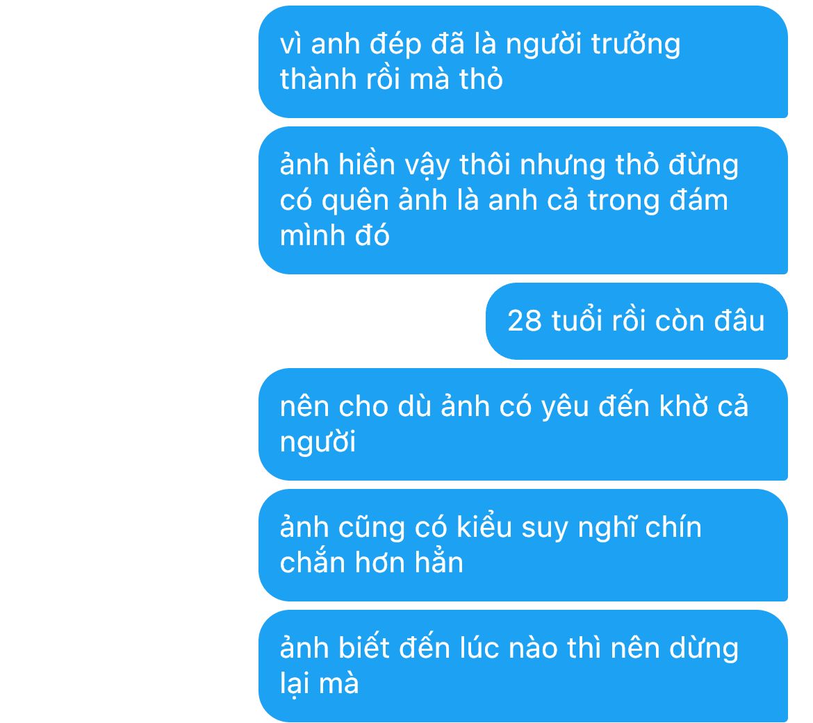Click the word "đâu" in the short bubble
The height and width of the screenshot is (723, 813).
pos(739,321)
